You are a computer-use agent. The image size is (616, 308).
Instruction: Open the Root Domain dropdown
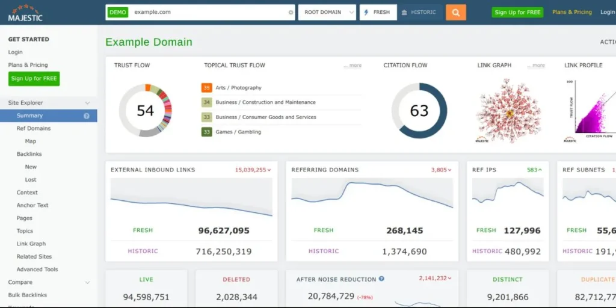(x=327, y=12)
